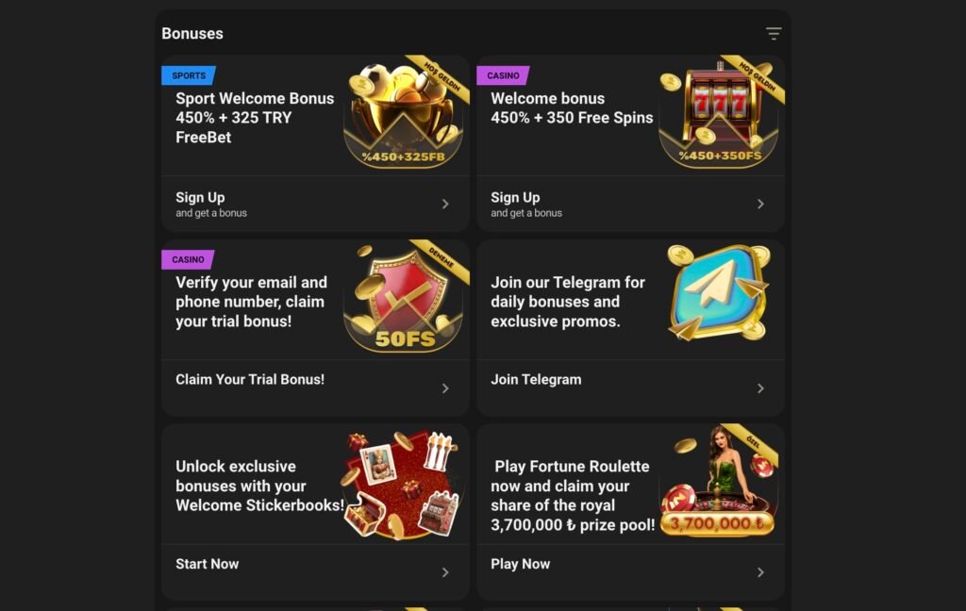The height and width of the screenshot is (611, 966).
Task: Open the chevron next to Start Now
Action: (x=445, y=572)
